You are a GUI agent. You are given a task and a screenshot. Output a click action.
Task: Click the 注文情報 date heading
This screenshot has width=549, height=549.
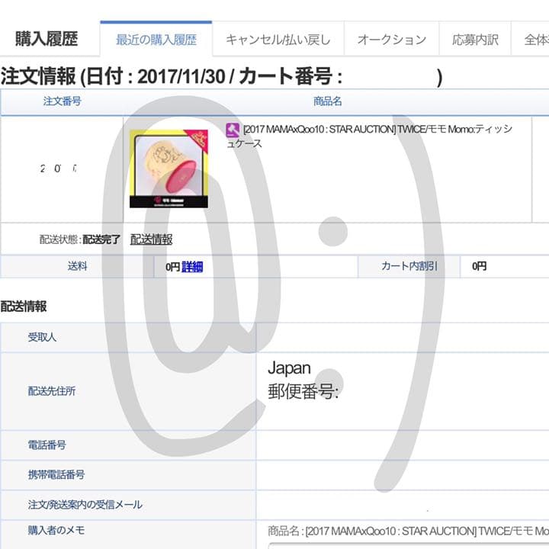(221, 76)
